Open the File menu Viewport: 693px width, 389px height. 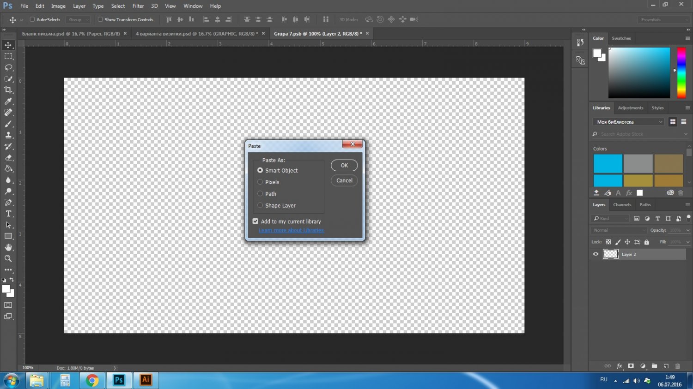24,6
